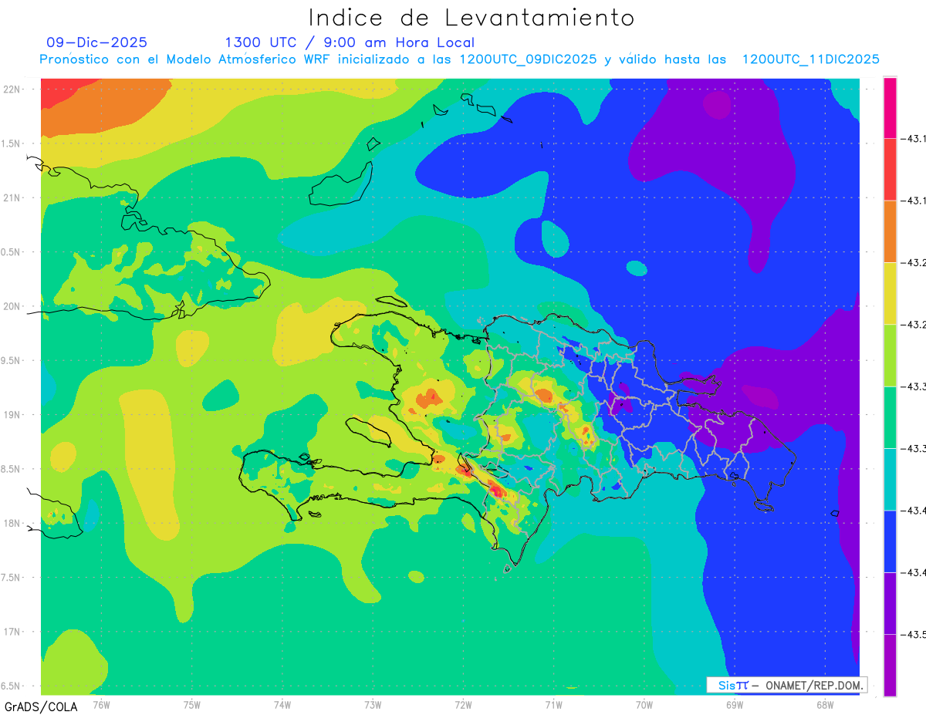Click the 69W longitude label

(734, 704)
